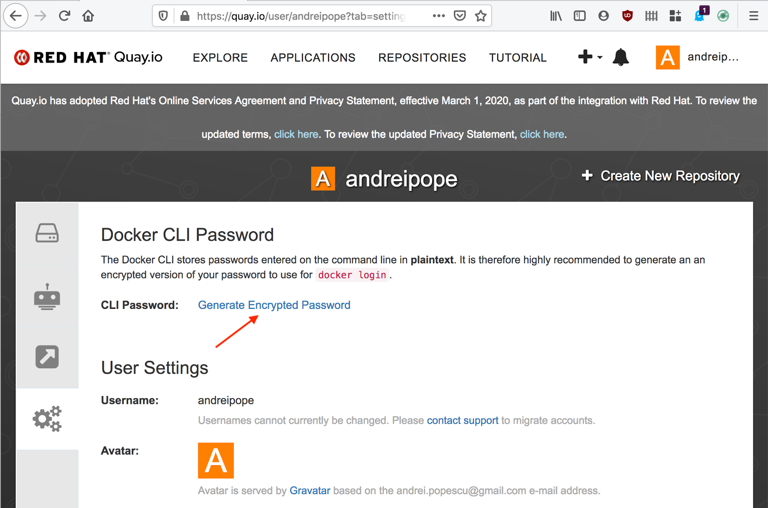Expand the plus create-new dropdown
Image resolution: width=768 pixels, height=508 pixels.
point(590,57)
